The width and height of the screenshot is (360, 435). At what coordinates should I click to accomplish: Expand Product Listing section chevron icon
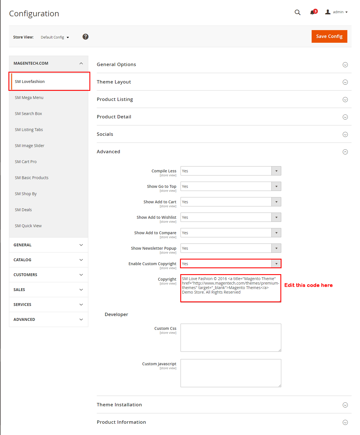(x=345, y=100)
